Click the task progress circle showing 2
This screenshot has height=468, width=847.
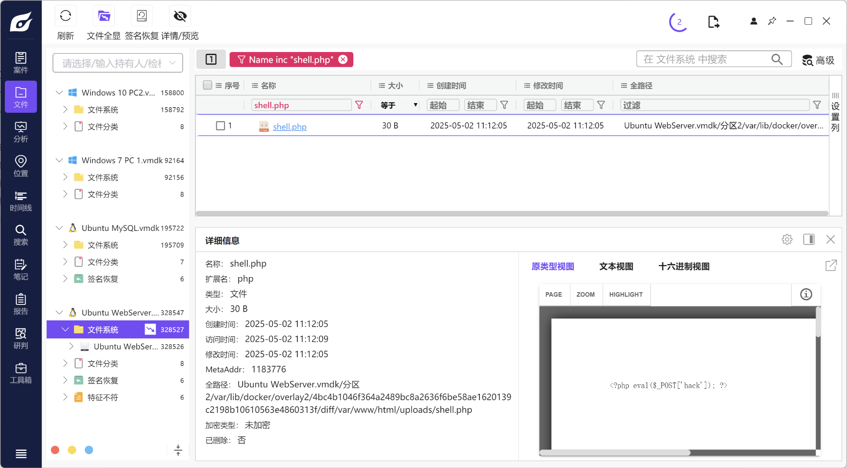tap(678, 21)
